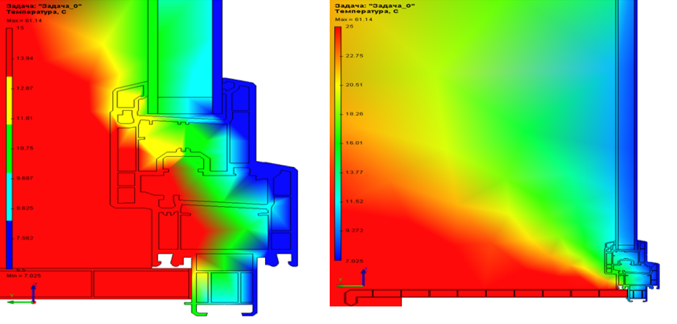677x324 pixels.
Task: Click the glazing unit in the left plot
Action: (182, 57)
